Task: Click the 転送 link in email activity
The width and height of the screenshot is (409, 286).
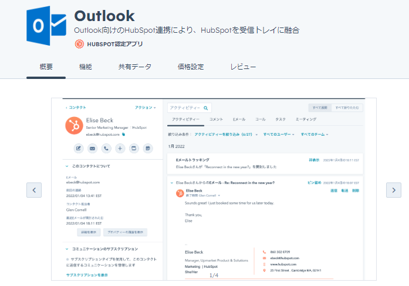Action: point(345,191)
